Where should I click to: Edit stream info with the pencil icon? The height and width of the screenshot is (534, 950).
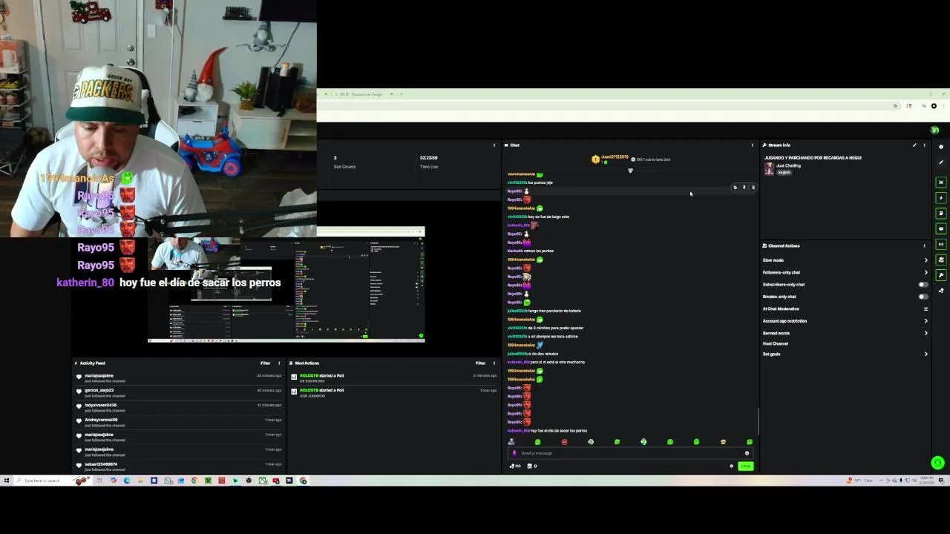914,145
